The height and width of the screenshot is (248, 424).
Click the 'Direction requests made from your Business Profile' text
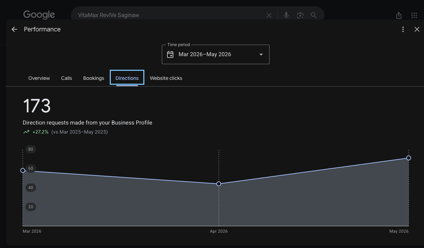click(87, 123)
